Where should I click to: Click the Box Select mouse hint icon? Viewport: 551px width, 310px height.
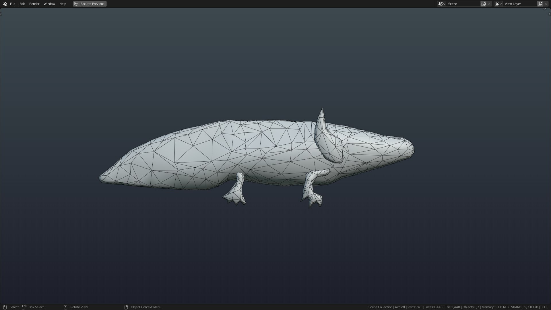[x=24, y=307]
